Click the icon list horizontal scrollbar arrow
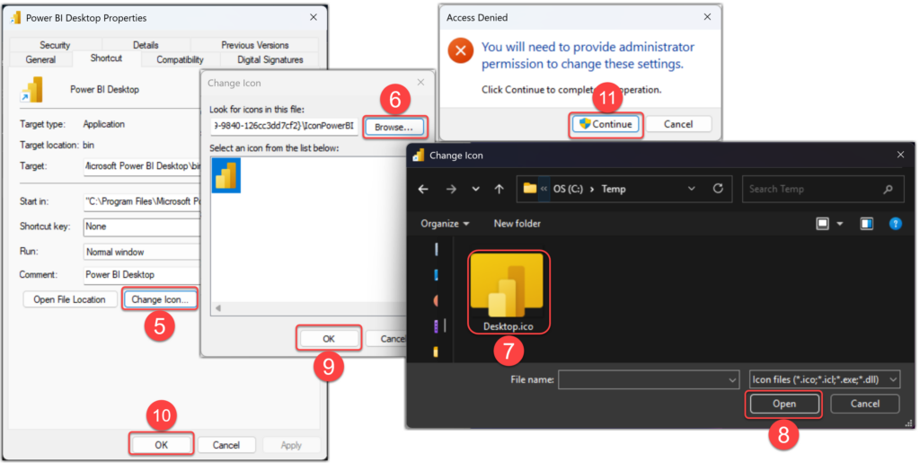This screenshot has height=463, width=920. pyautogui.click(x=218, y=308)
